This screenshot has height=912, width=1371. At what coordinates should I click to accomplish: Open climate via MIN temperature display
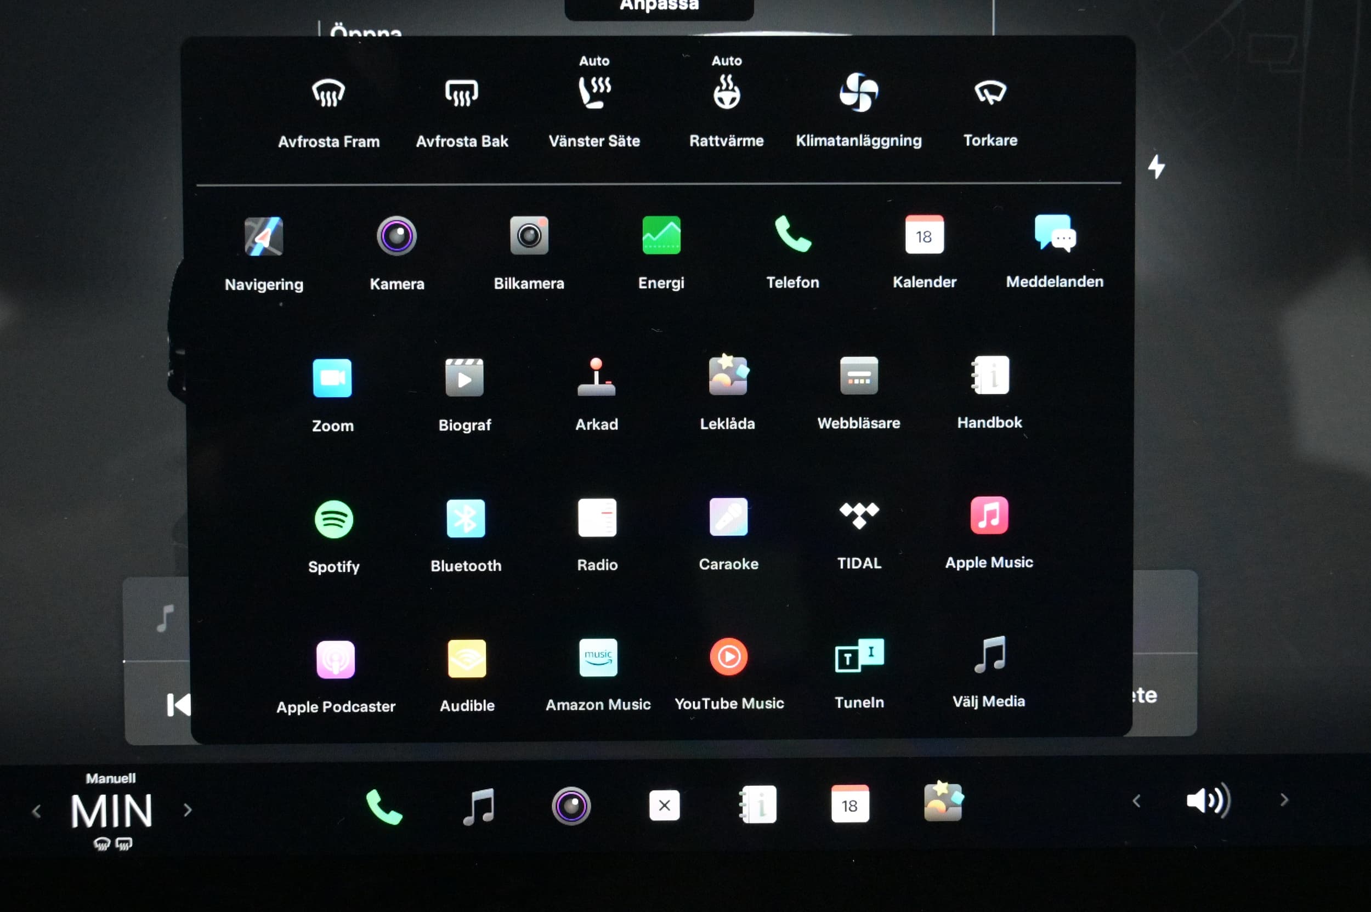coord(112,811)
